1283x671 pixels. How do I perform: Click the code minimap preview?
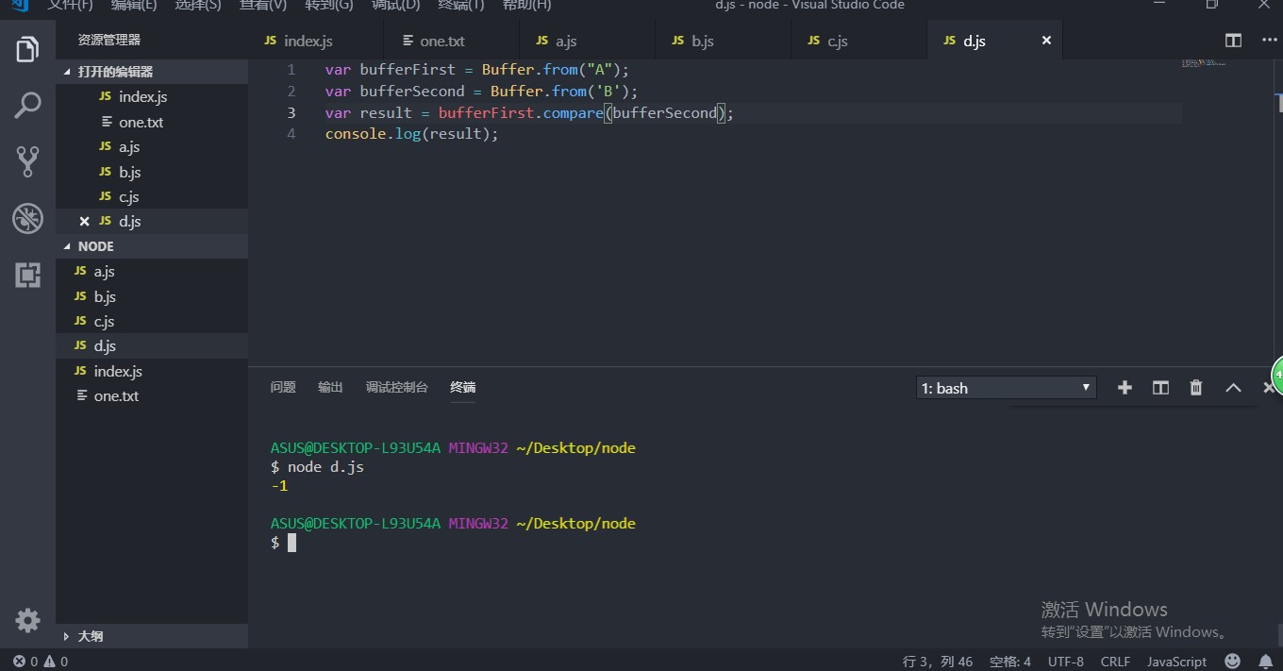point(1203,63)
